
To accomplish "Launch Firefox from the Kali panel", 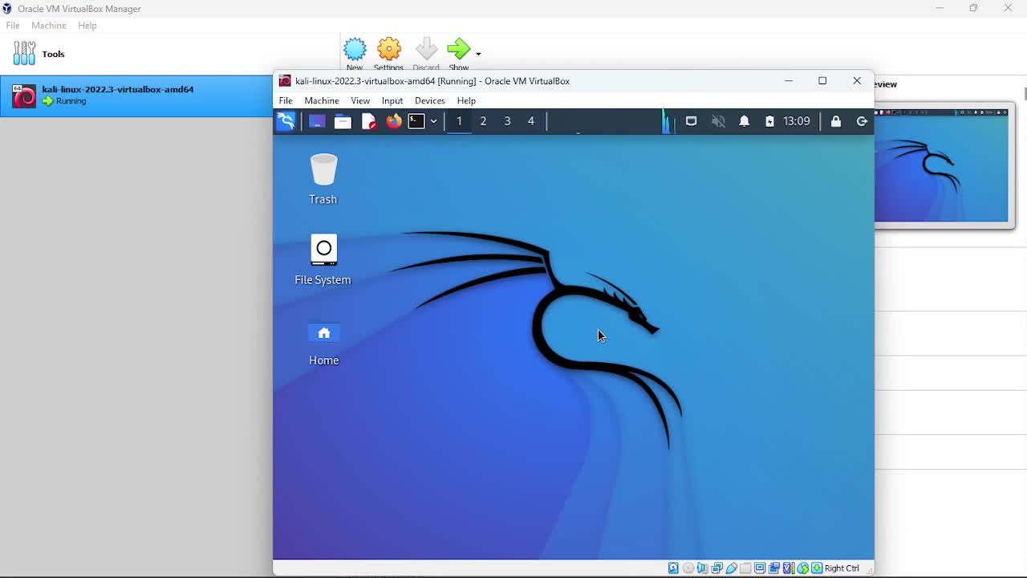I will click(394, 121).
